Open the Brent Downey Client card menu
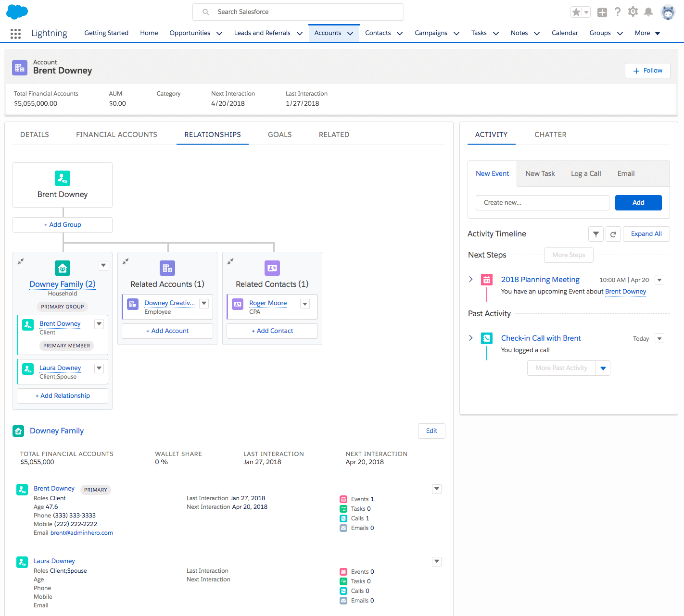The image size is (684, 616). point(99,324)
